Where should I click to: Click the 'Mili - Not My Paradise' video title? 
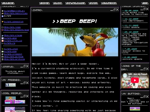coord(138,74)
